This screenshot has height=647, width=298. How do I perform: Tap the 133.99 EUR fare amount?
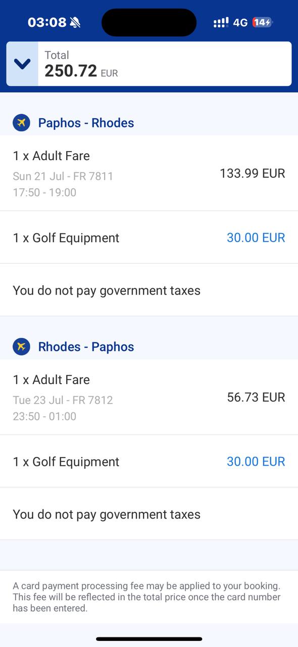[253, 173]
